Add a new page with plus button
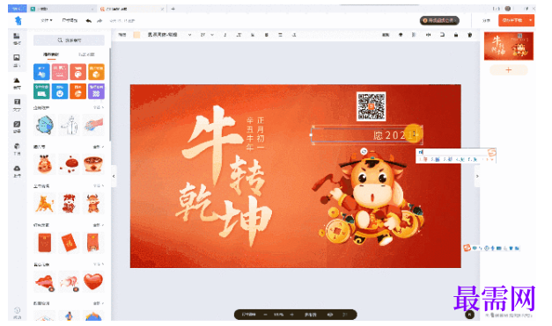Screen dimensions: 552x326 click(508, 70)
